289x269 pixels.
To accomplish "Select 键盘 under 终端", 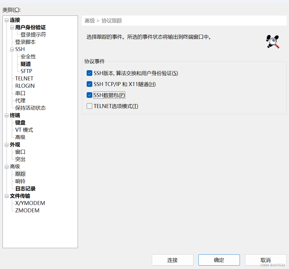I will click(20, 122).
